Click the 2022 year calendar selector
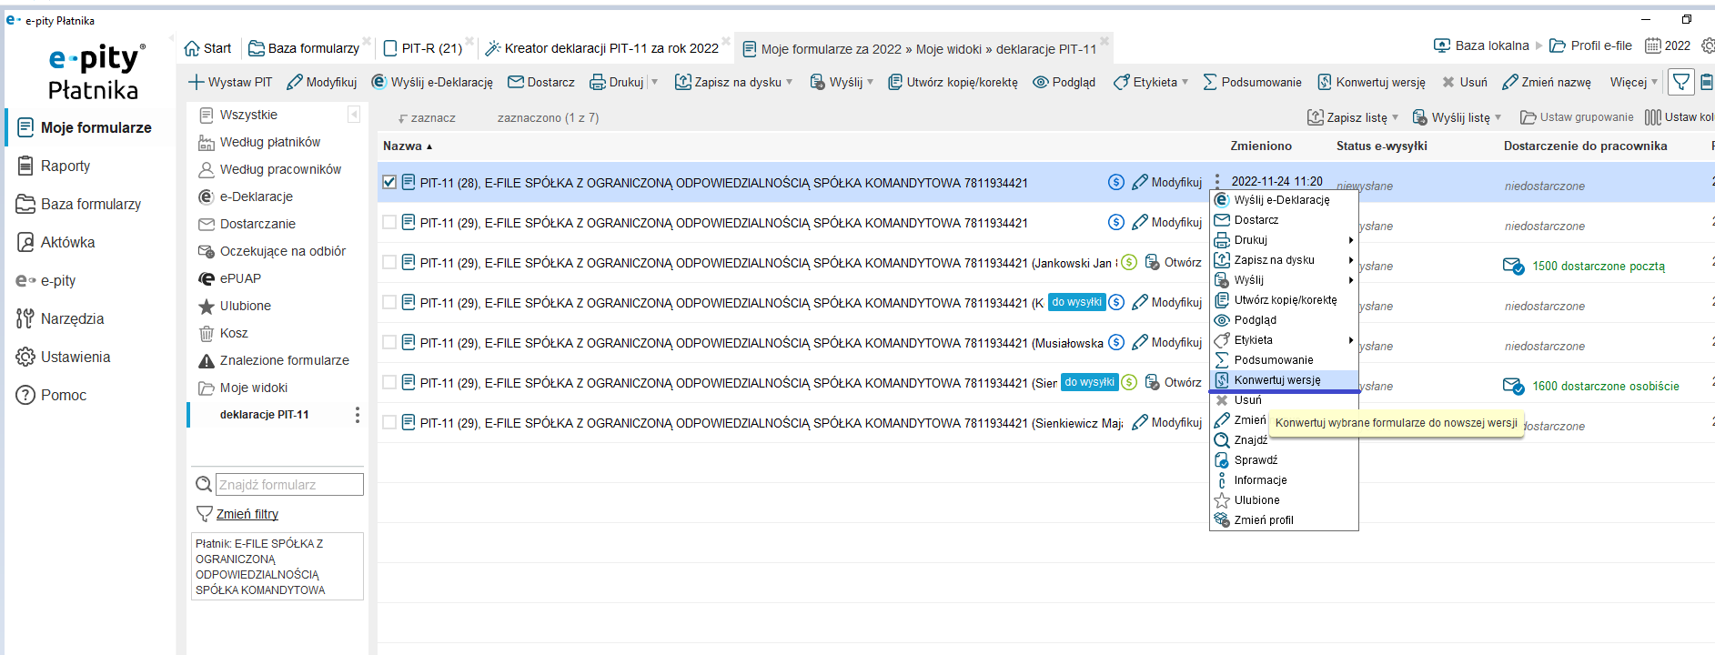 click(1668, 45)
